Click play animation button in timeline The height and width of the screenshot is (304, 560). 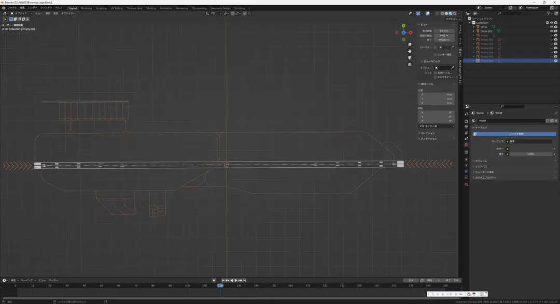(x=236, y=281)
